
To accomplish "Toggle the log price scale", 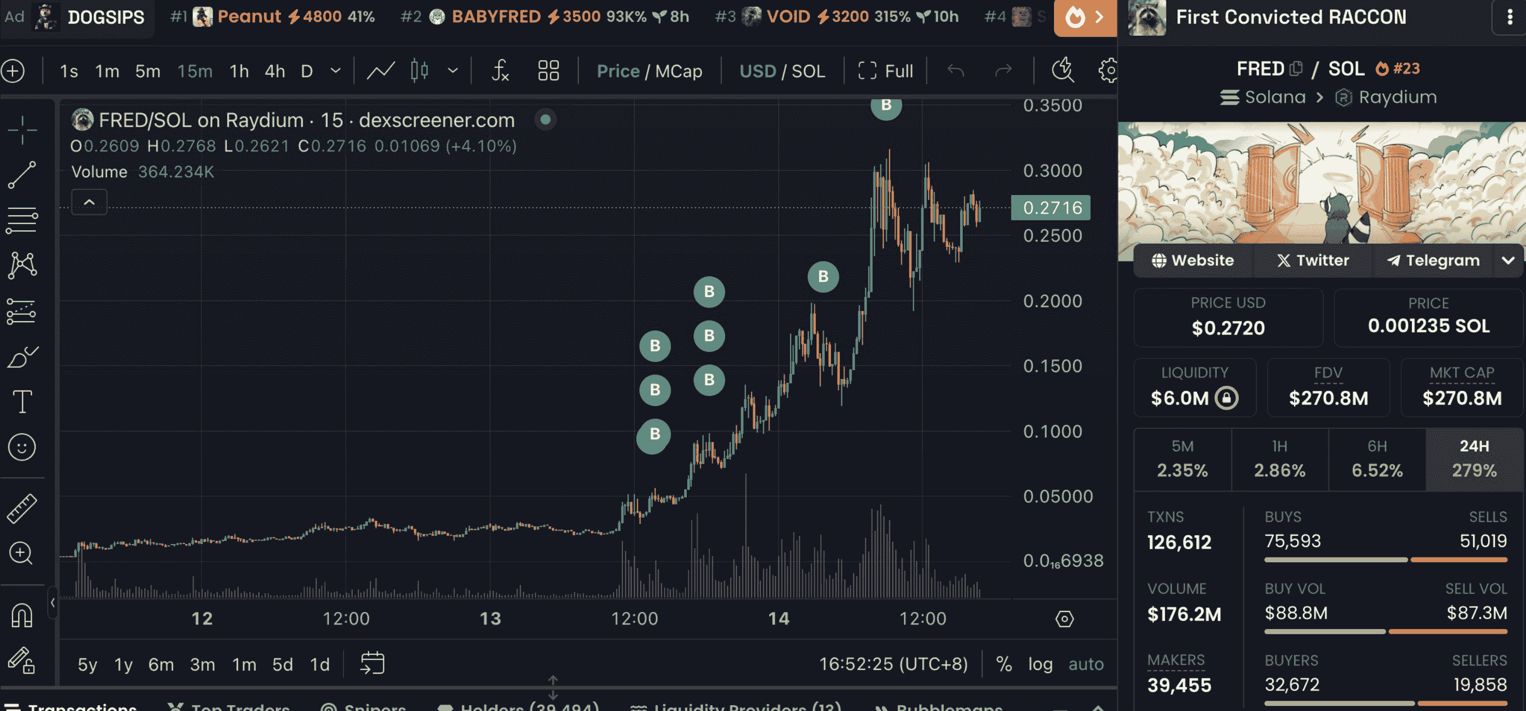I will click(1040, 664).
